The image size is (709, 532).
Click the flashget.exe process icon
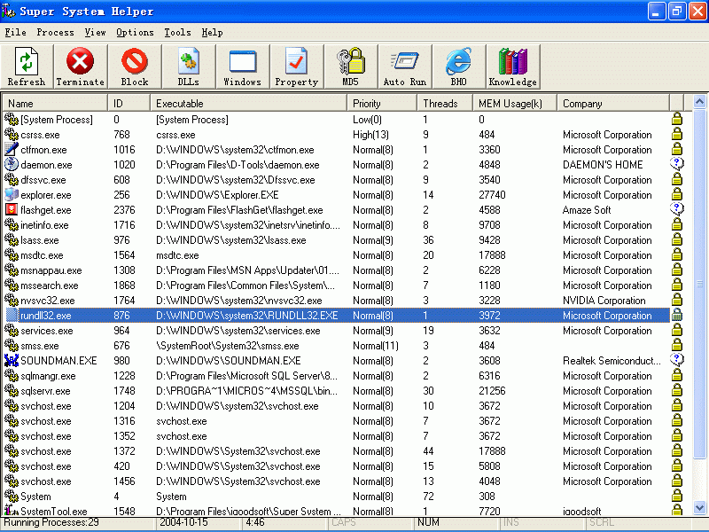pyautogui.click(x=12, y=209)
